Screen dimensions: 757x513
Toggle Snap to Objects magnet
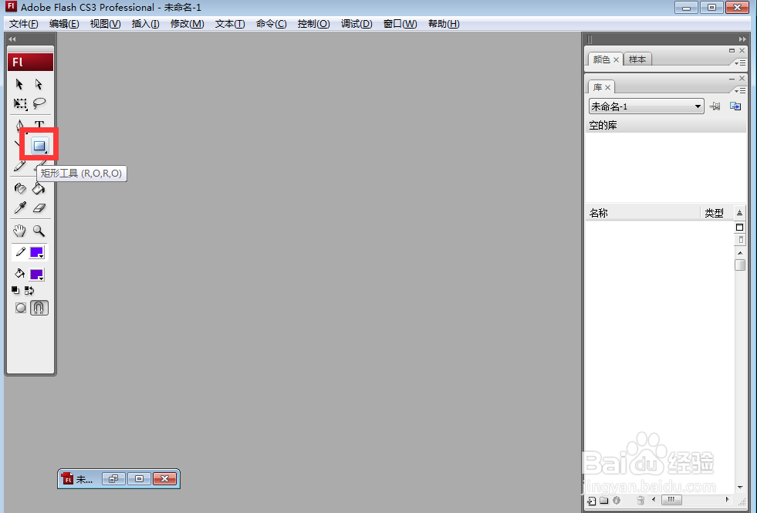39,308
